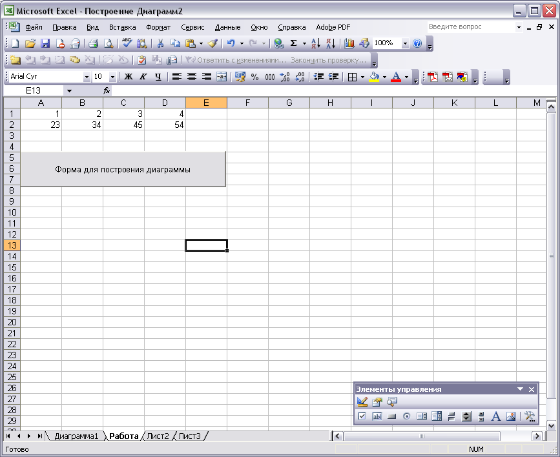Select the Command Button control tool
Image resolution: width=560 pixels, height=457 pixels.
click(392, 416)
